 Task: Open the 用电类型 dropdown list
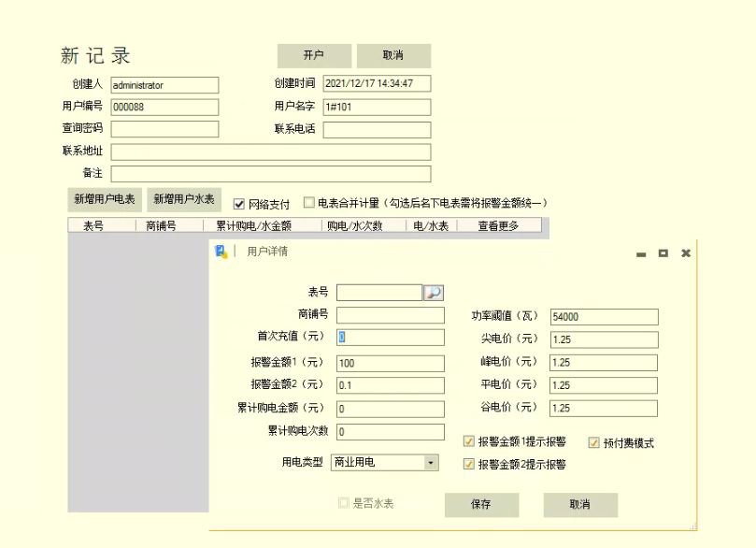click(430, 462)
